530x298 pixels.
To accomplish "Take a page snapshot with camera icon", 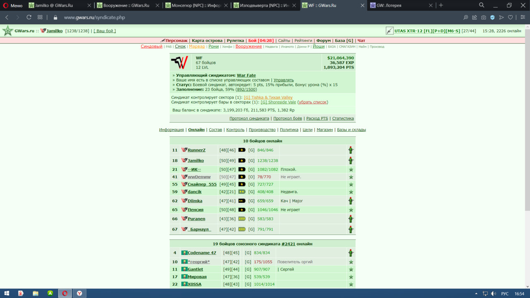I will point(483,17).
